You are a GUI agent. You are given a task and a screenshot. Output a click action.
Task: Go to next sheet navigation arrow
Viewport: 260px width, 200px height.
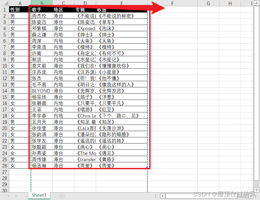(x=16, y=196)
